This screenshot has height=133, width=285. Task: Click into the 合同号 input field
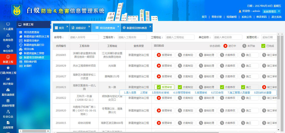[x=84, y=37]
